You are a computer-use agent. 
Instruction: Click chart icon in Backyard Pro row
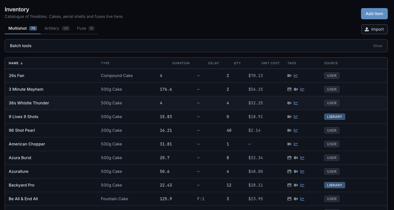tap(302, 185)
